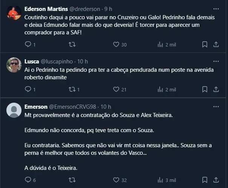Reply to Ederson Martins' tweet
228x188 pixels.
pos(28,45)
